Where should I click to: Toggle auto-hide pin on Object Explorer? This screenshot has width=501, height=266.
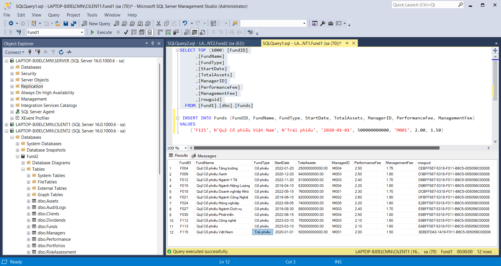(153, 43)
